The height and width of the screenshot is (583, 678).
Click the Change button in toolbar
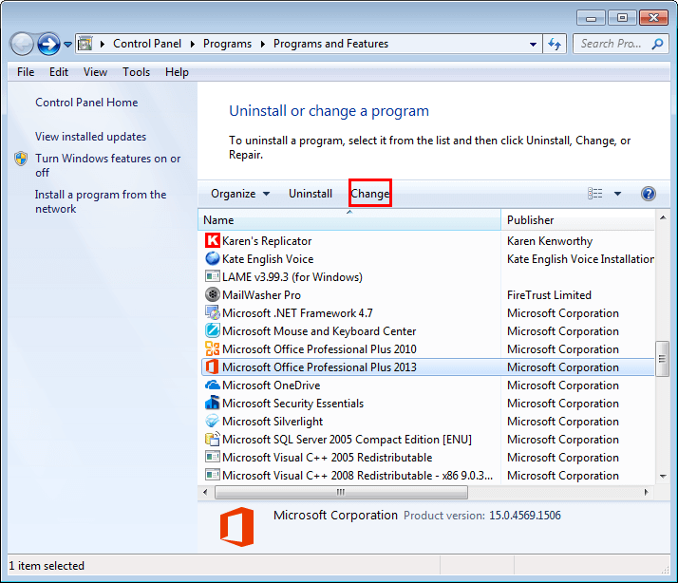(369, 194)
